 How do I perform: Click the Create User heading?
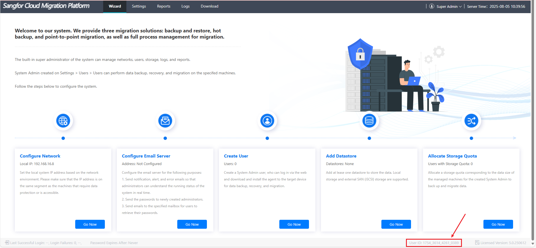(x=236, y=156)
